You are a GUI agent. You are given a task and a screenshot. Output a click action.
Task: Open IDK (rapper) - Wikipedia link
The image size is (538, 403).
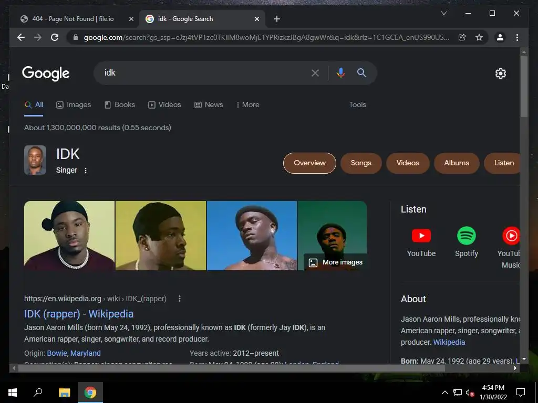(x=79, y=314)
